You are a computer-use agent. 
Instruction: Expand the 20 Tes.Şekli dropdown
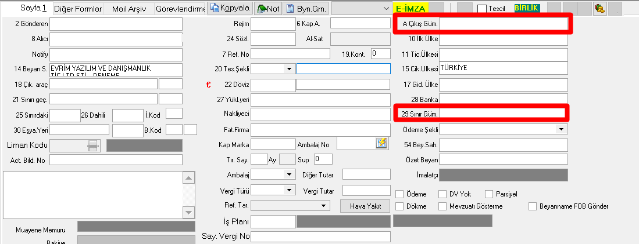click(x=289, y=69)
